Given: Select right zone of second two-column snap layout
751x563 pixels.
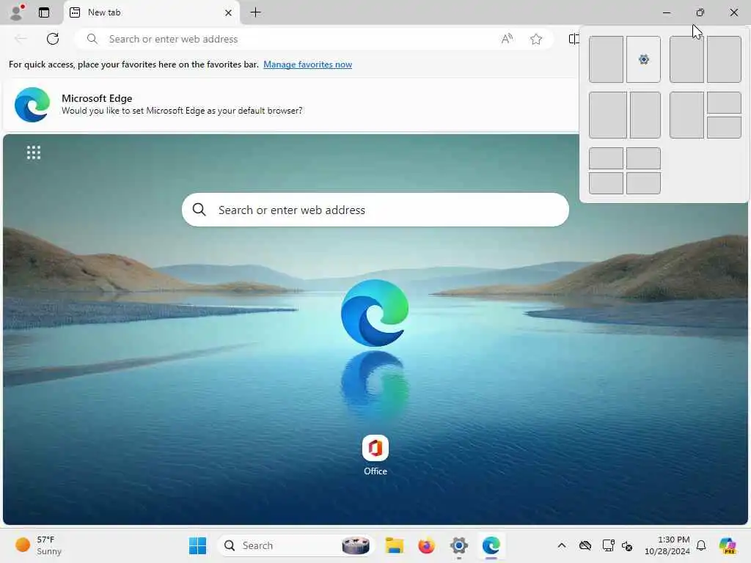Looking at the screenshot, I should [724, 59].
